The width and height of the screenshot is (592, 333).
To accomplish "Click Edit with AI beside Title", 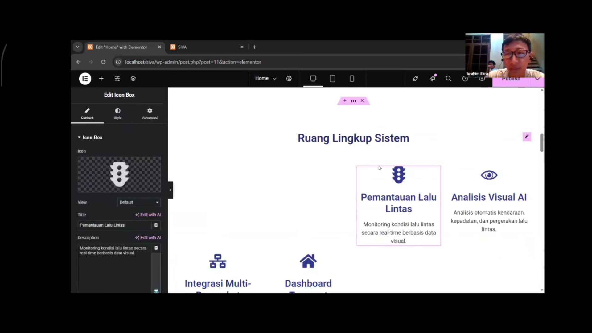I will click(x=148, y=215).
